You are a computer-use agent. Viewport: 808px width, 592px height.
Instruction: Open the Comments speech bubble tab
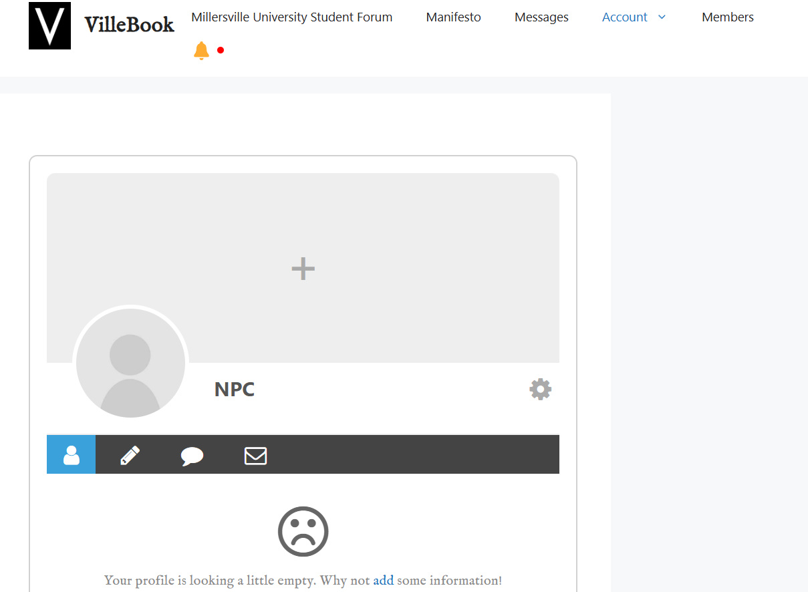192,456
